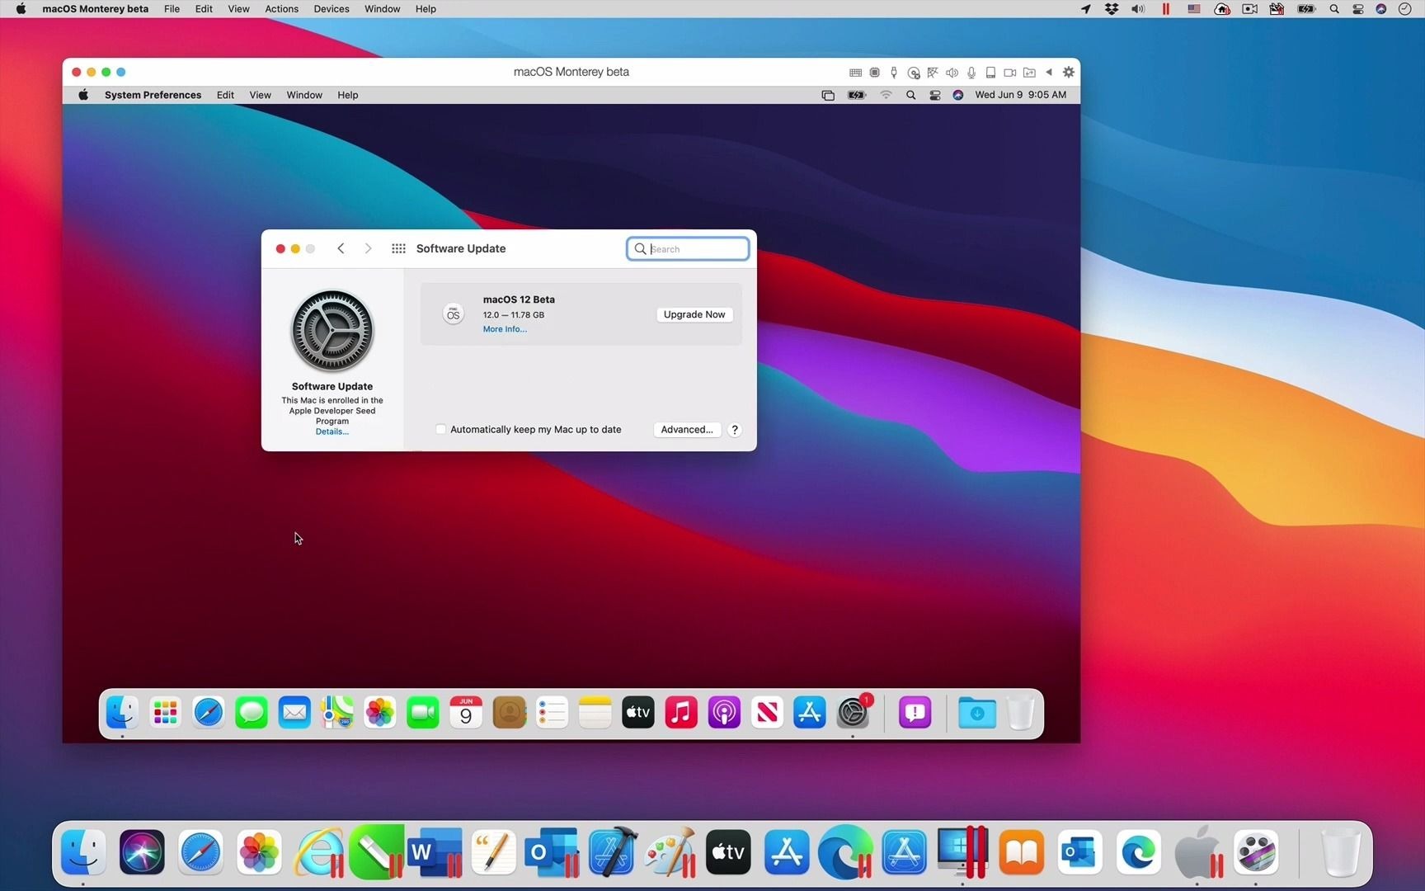The height and width of the screenshot is (891, 1425).
Task: Click the help question mark button
Action: tap(735, 430)
